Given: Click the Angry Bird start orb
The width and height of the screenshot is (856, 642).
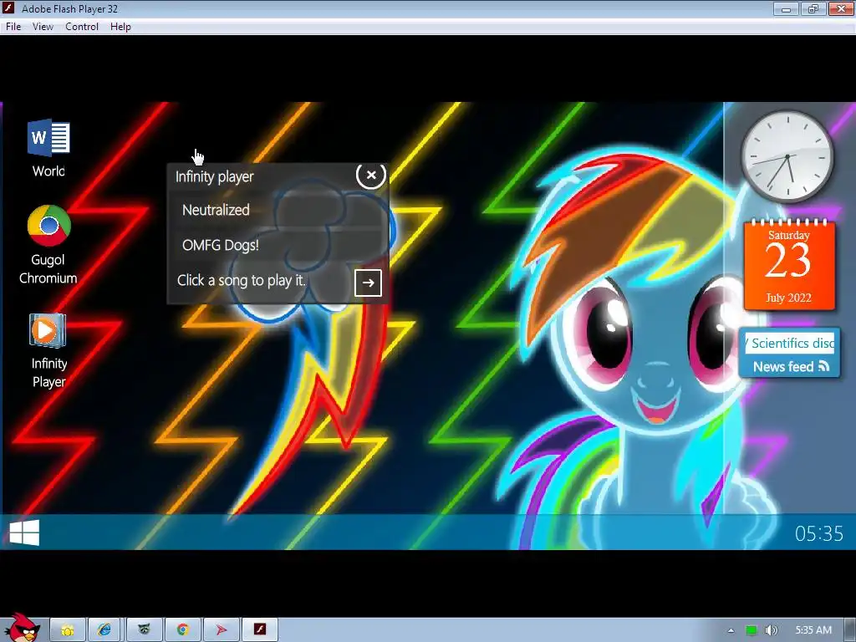Looking at the screenshot, I should 21,627.
